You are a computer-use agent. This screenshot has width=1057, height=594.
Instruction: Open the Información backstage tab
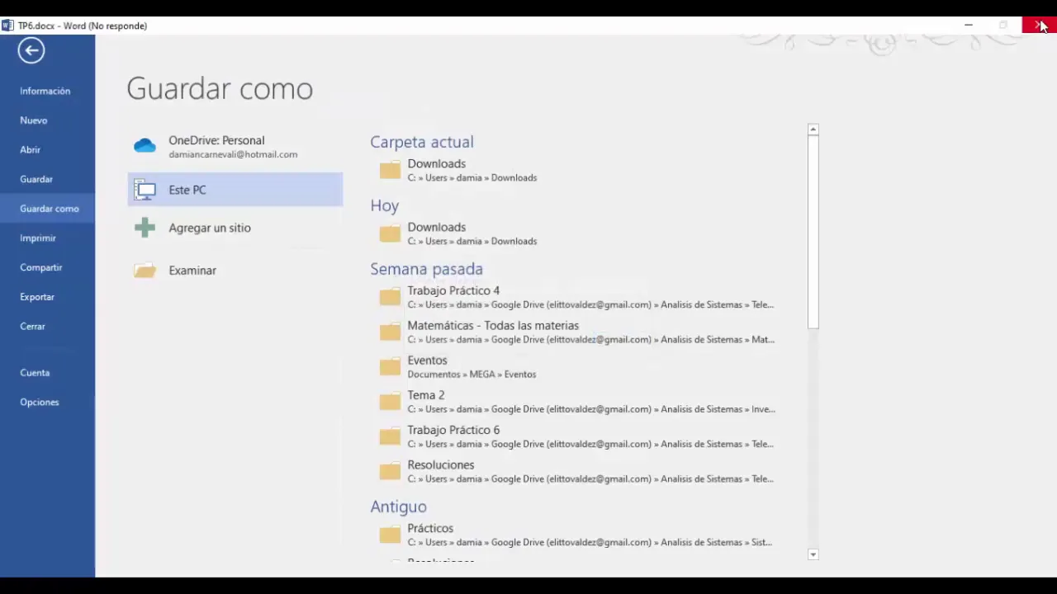pos(45,91)
